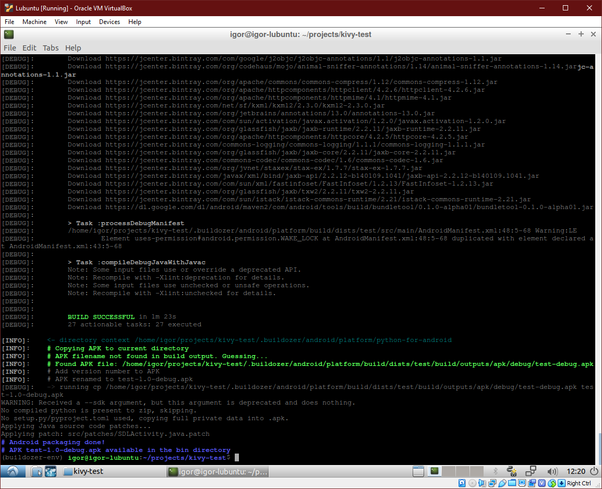Open the PCManFM file manager from the taskbar
Screen dimensions: 602x489
point(37,471)
